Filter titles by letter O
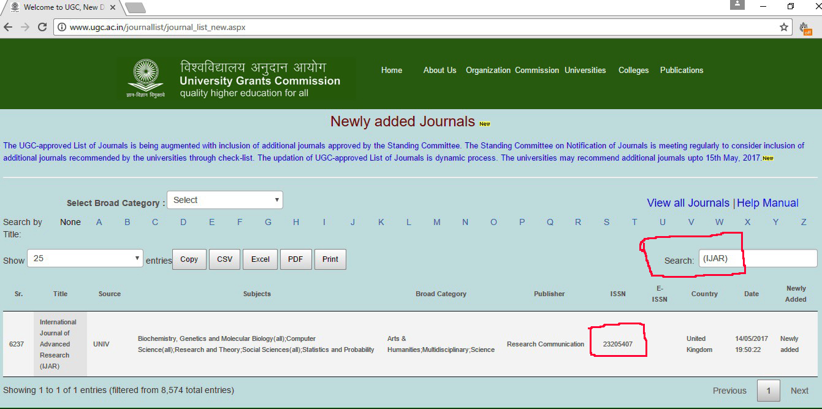Viewport: 822px width, 409px height. click(493, 222)
